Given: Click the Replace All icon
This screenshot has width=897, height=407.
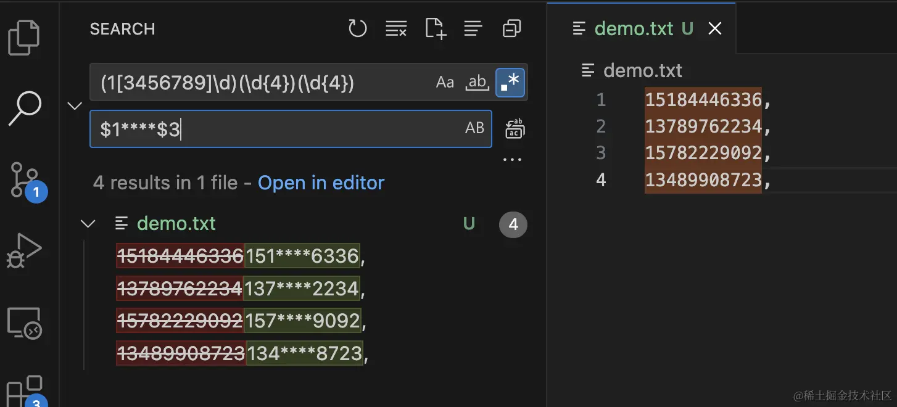Looking at the screenshot, I should coord(515,129).
